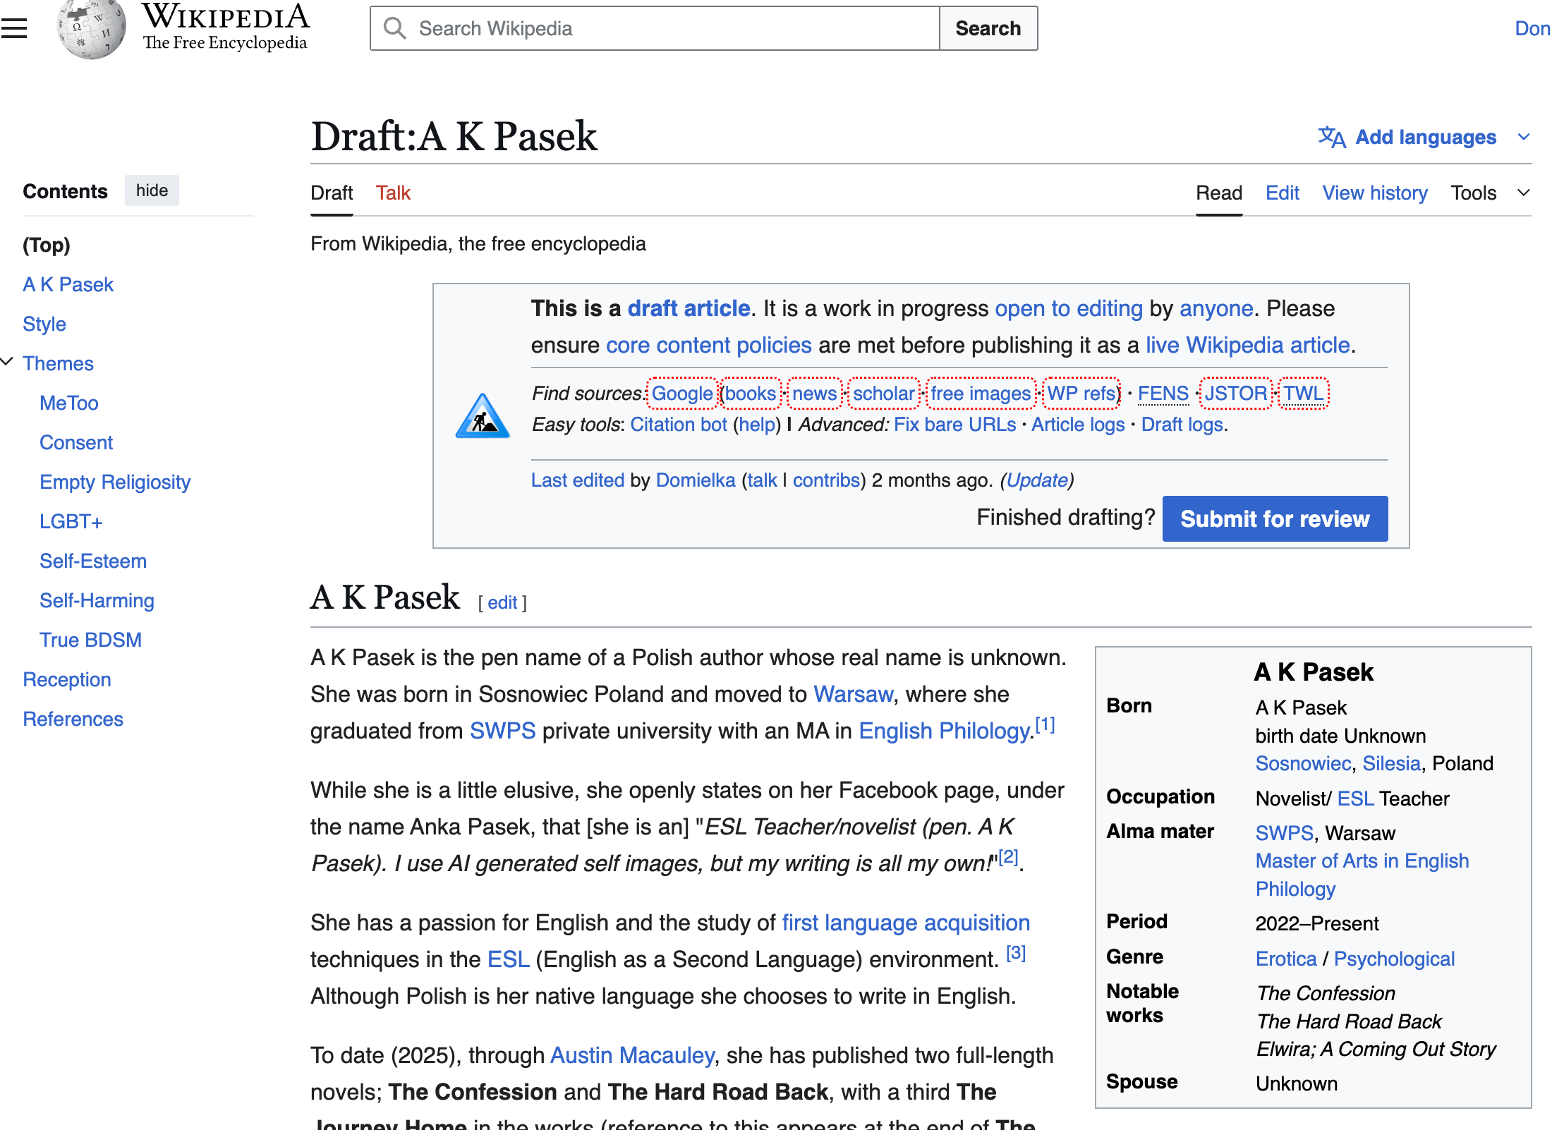
Task: Open Draft logs link
Action: (x=1182, y=425)
